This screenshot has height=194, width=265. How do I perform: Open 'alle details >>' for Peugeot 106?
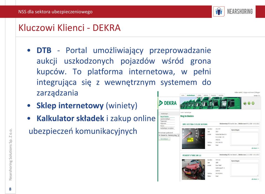pyautogui.click(x=255, y=179)
